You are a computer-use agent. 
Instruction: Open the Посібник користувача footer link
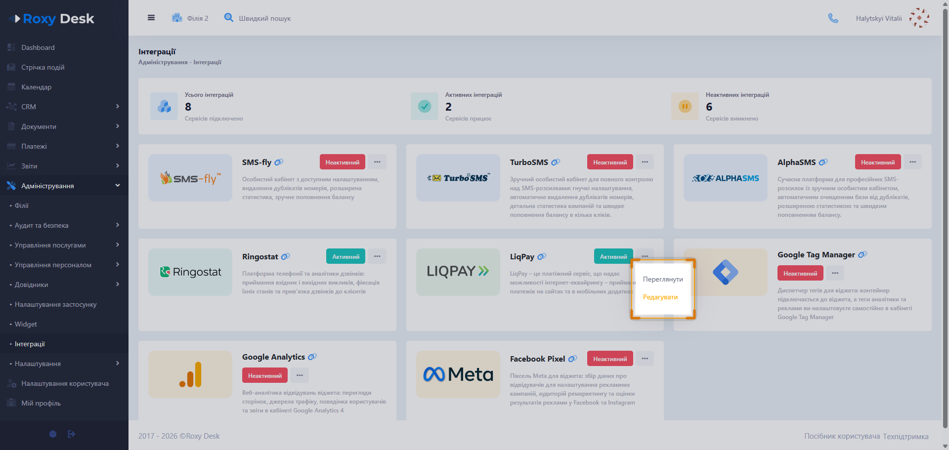(x=842, y=436)
